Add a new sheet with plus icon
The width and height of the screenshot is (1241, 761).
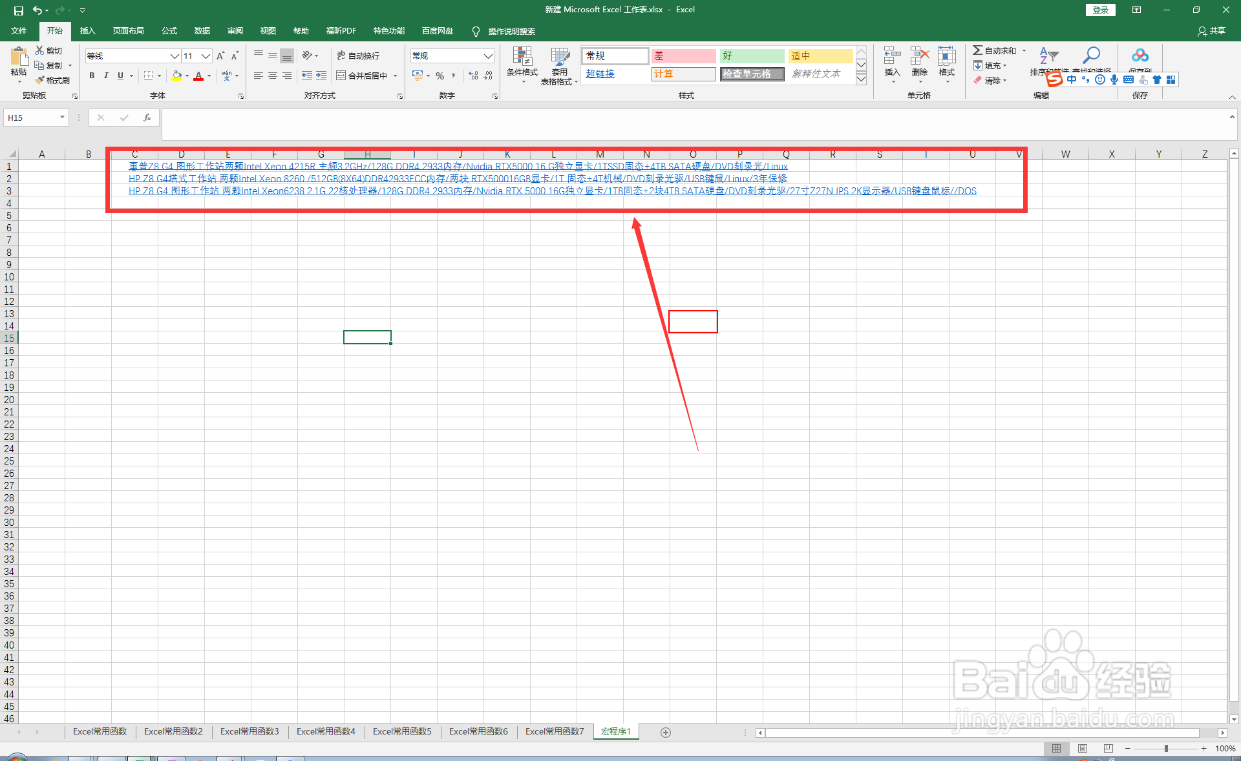pyautogui.click(x=666, y=732)
